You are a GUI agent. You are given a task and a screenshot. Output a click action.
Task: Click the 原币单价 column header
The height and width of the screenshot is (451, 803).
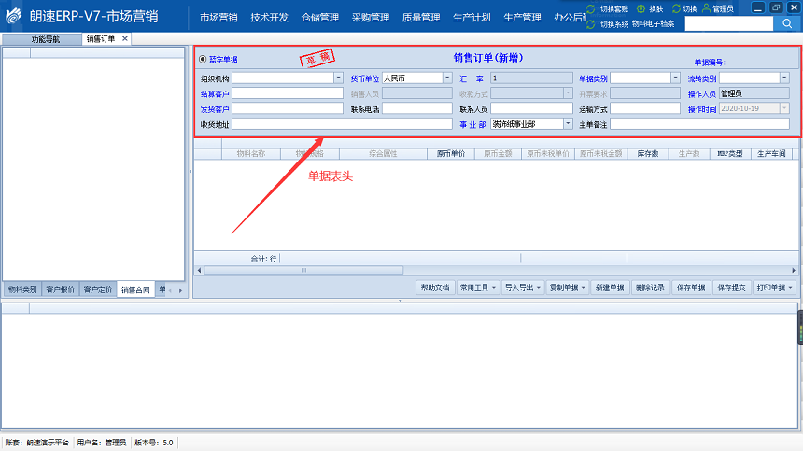(x=451, y=153)
